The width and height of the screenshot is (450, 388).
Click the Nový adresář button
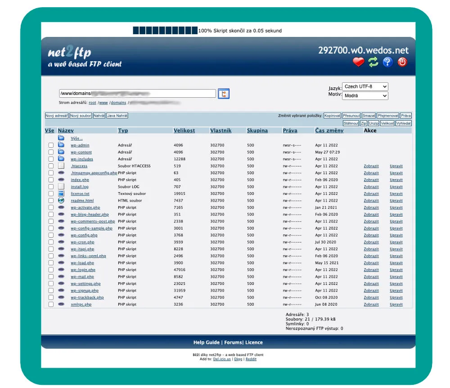(57, 116)
